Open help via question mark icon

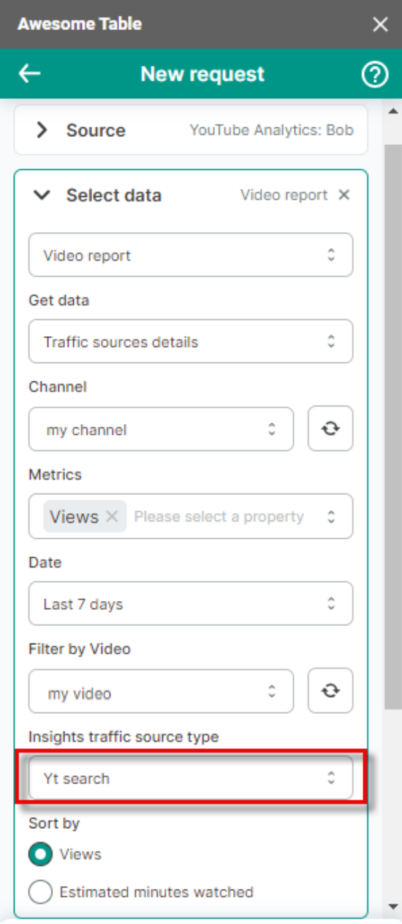375,74
